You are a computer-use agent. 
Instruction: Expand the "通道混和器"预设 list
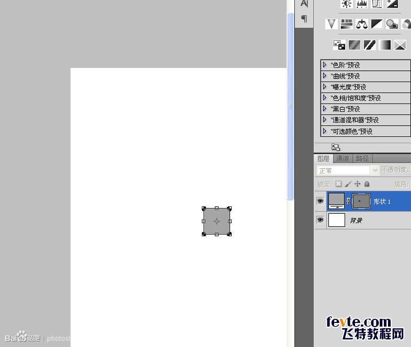tap(325, 120)
